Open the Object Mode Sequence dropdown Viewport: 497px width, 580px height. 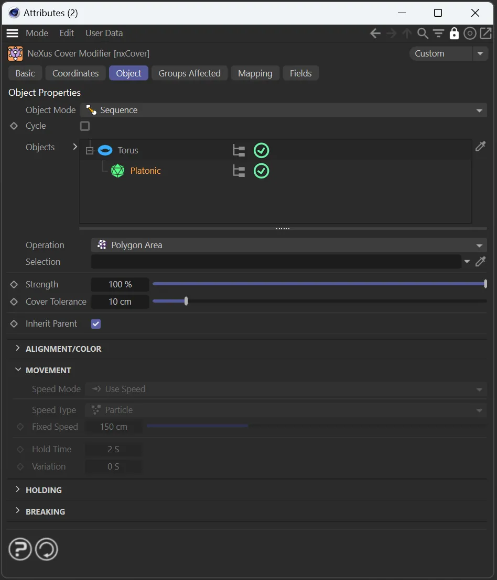tap(283, 110)
